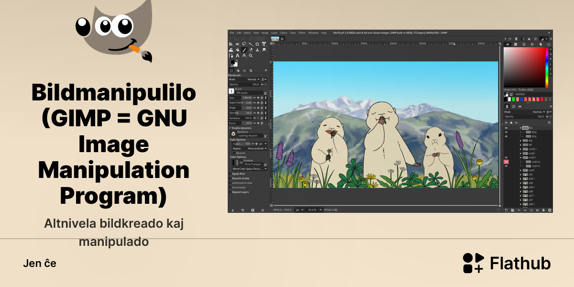Click the image tab thumbnail above the canvas
The width and height of the screenshot is (574, 287).
[x=275, y=39]
